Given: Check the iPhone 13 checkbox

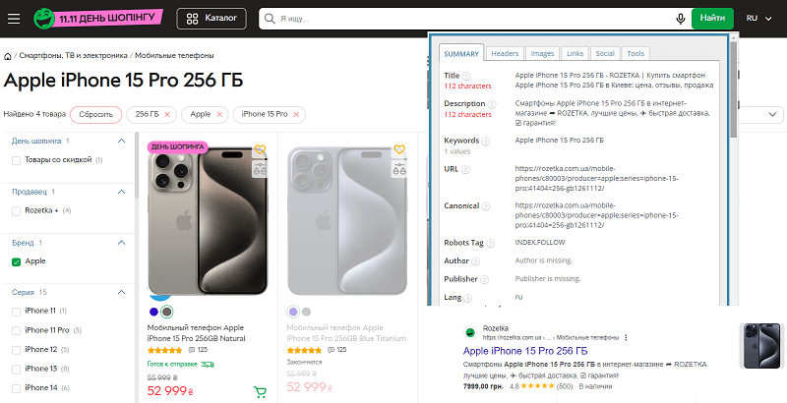Looking at the screenshot, I should (16, 370).
